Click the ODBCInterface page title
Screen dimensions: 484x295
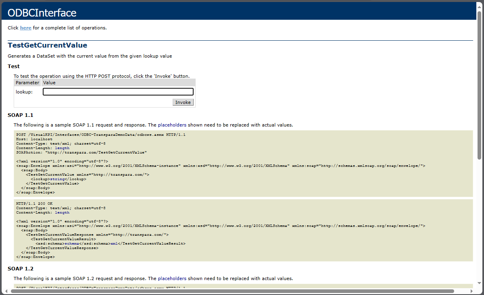pos(42,13)
